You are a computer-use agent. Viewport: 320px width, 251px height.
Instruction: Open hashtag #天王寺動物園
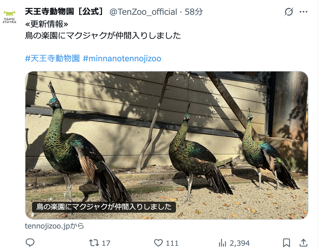click(52, 59)
